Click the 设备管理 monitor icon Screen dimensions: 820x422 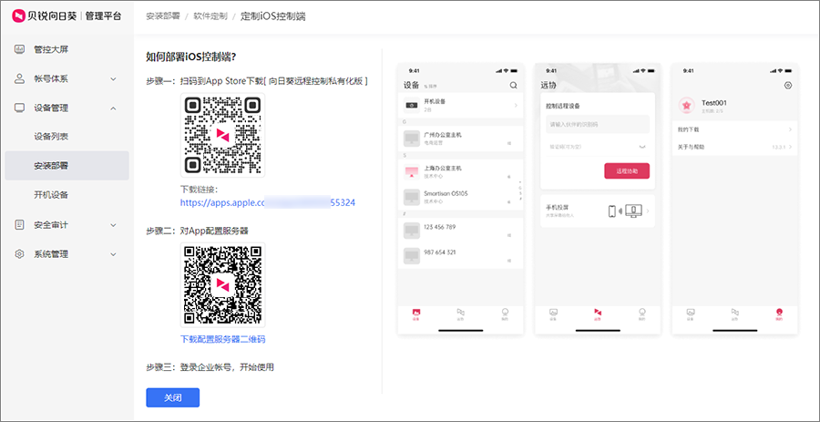point(19,108)
